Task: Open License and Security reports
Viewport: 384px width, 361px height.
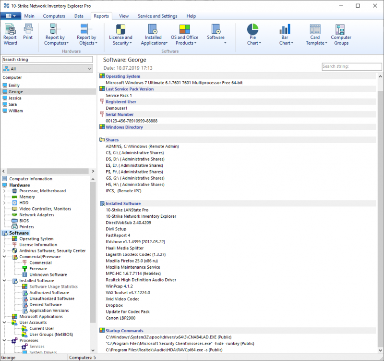Action: (x=121, y=35)
